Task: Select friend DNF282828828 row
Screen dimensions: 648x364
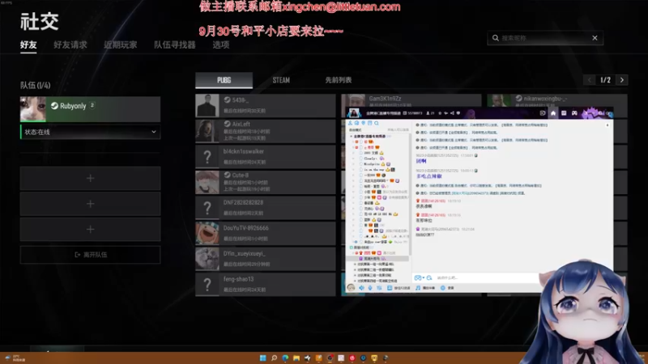Action: pos(266,208)
